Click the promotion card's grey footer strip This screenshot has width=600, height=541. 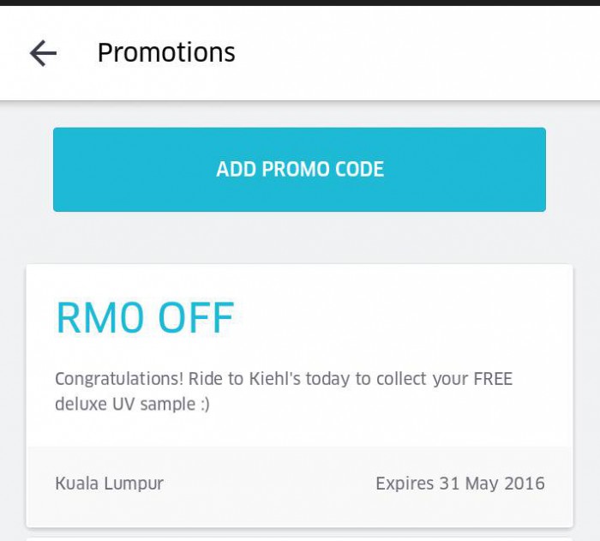pyautogui.click(x=299, y=486)
